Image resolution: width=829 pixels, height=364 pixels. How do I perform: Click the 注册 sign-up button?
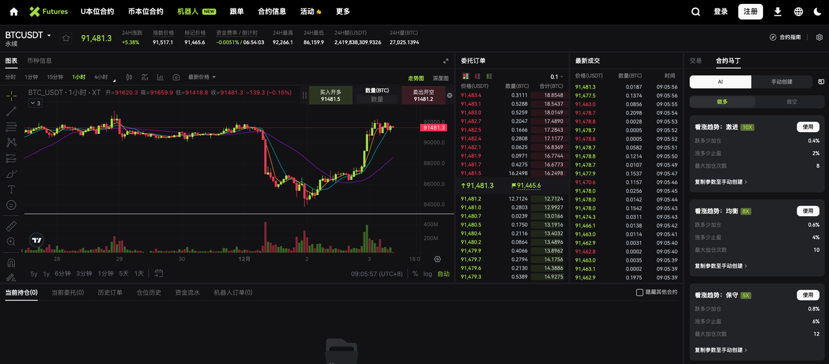(751, 12)
